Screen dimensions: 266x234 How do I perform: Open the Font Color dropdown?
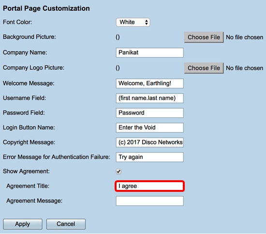[133, 22]
